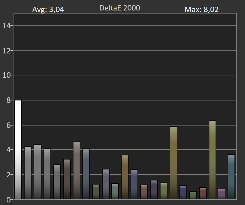
Task: Click the "Avg: 3,04" label
Action: (48, 9)
